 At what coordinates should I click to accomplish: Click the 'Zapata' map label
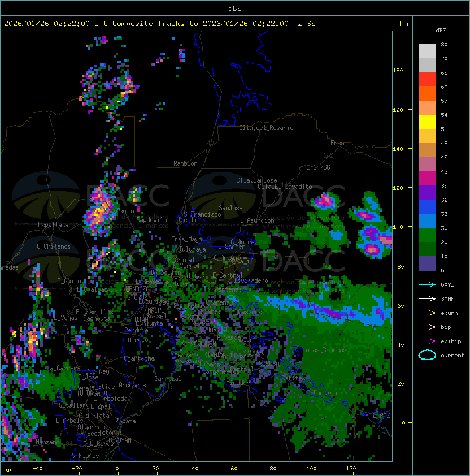125,421
